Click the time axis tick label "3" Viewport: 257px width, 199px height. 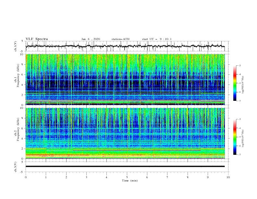click(x=86, y=177)
